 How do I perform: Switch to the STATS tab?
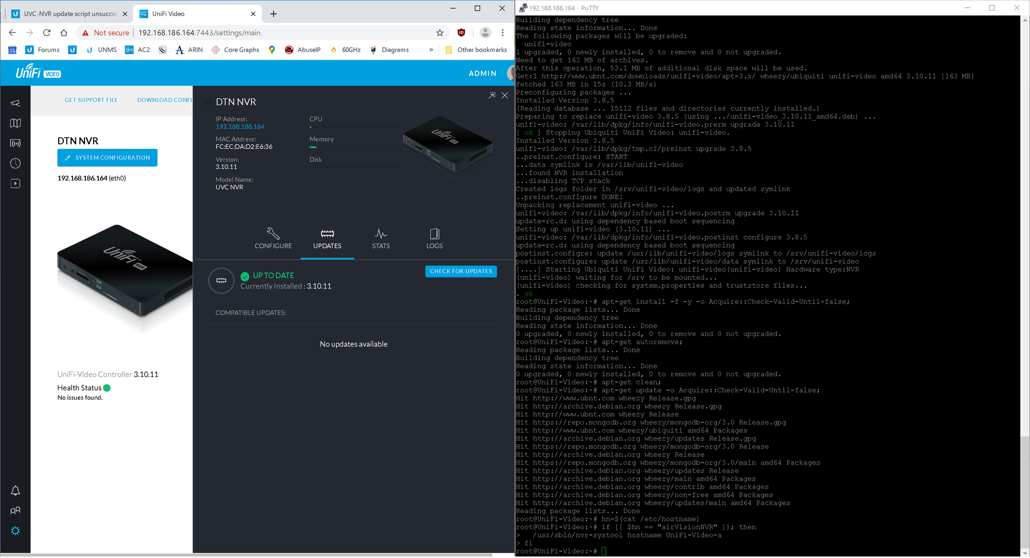pyautogui.click(x=381, y=239)
